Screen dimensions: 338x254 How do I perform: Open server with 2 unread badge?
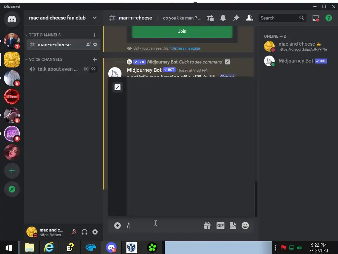[12, 115]
